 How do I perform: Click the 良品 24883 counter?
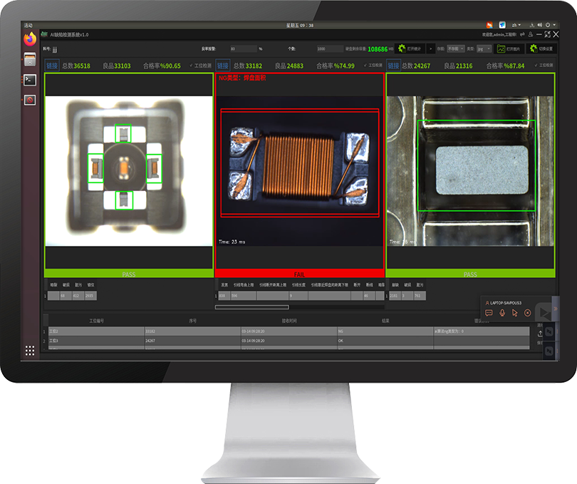[x=289, y=66]
